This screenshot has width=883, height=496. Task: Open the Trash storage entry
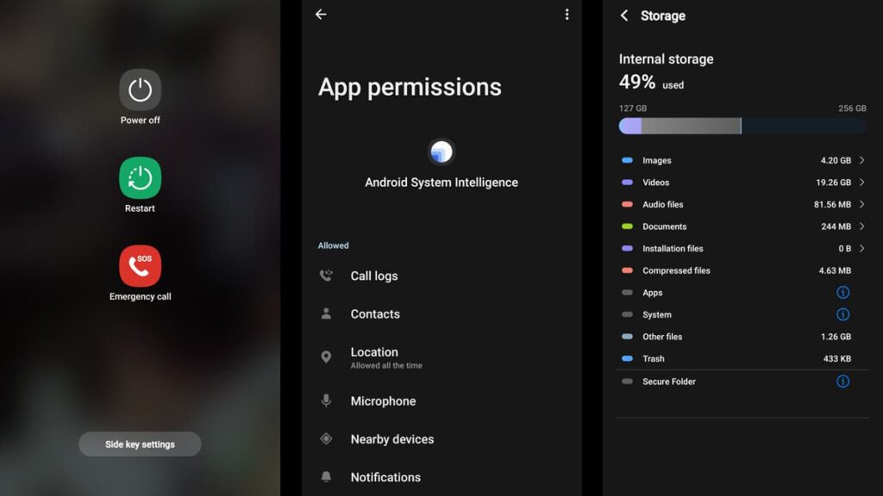tap(740, 359)
